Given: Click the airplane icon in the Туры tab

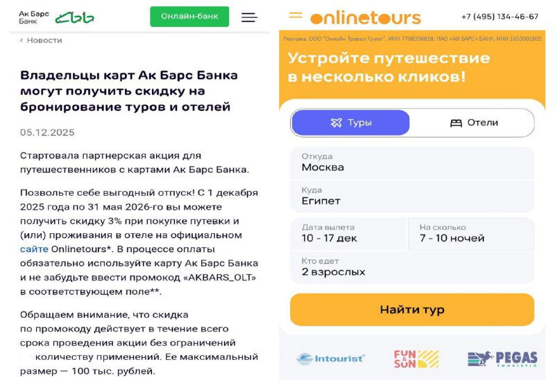Looking at the screenshot, I should tap(336, 123).
